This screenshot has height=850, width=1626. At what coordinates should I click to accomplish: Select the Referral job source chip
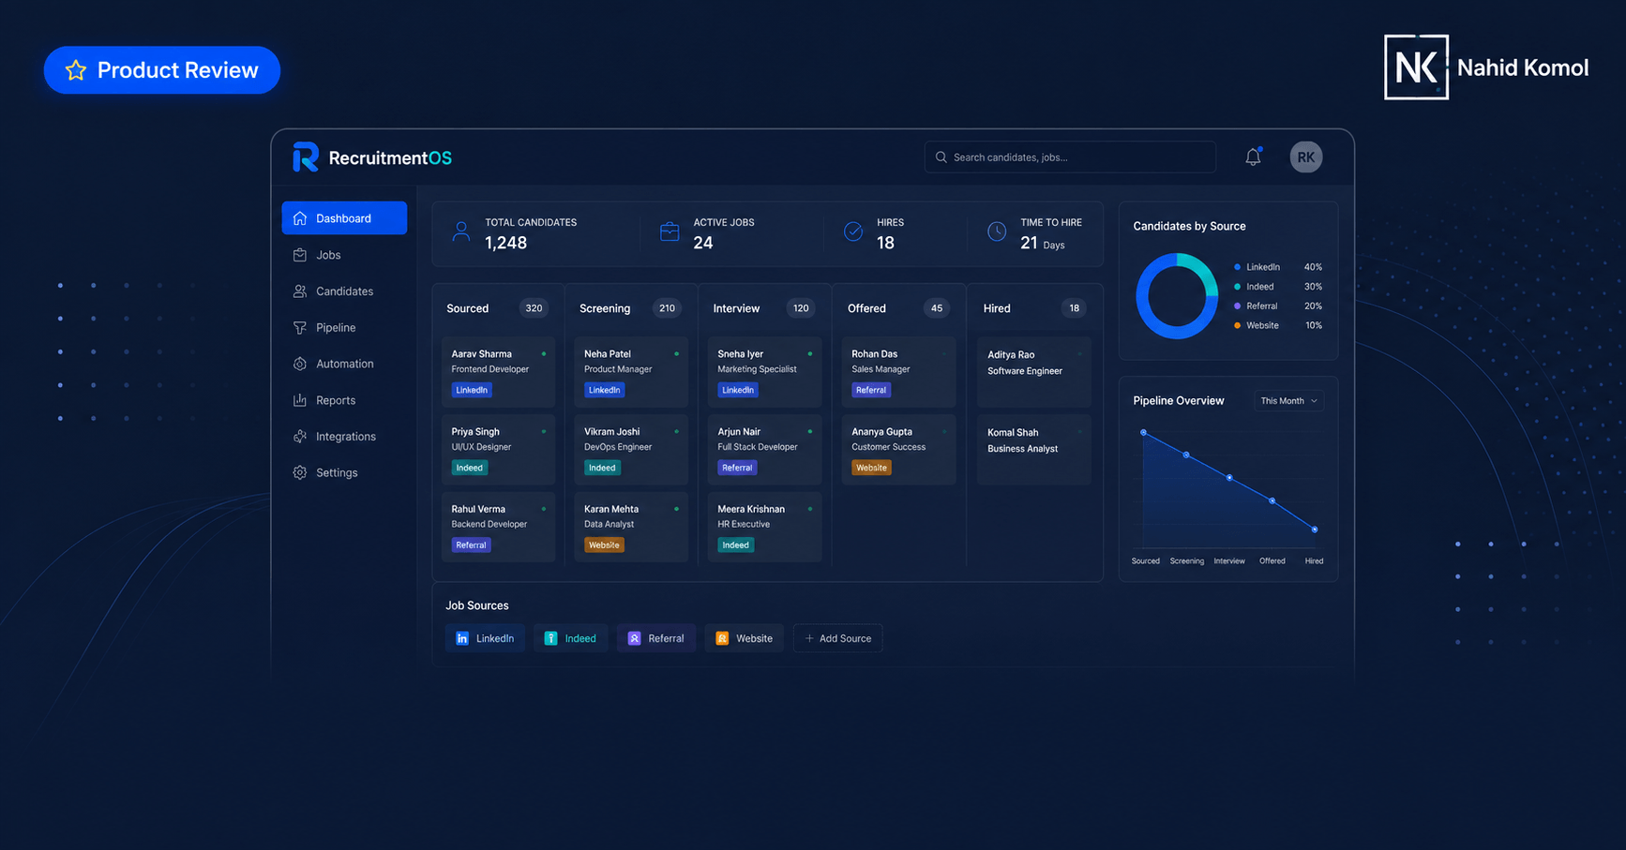[x=656, y=638]
